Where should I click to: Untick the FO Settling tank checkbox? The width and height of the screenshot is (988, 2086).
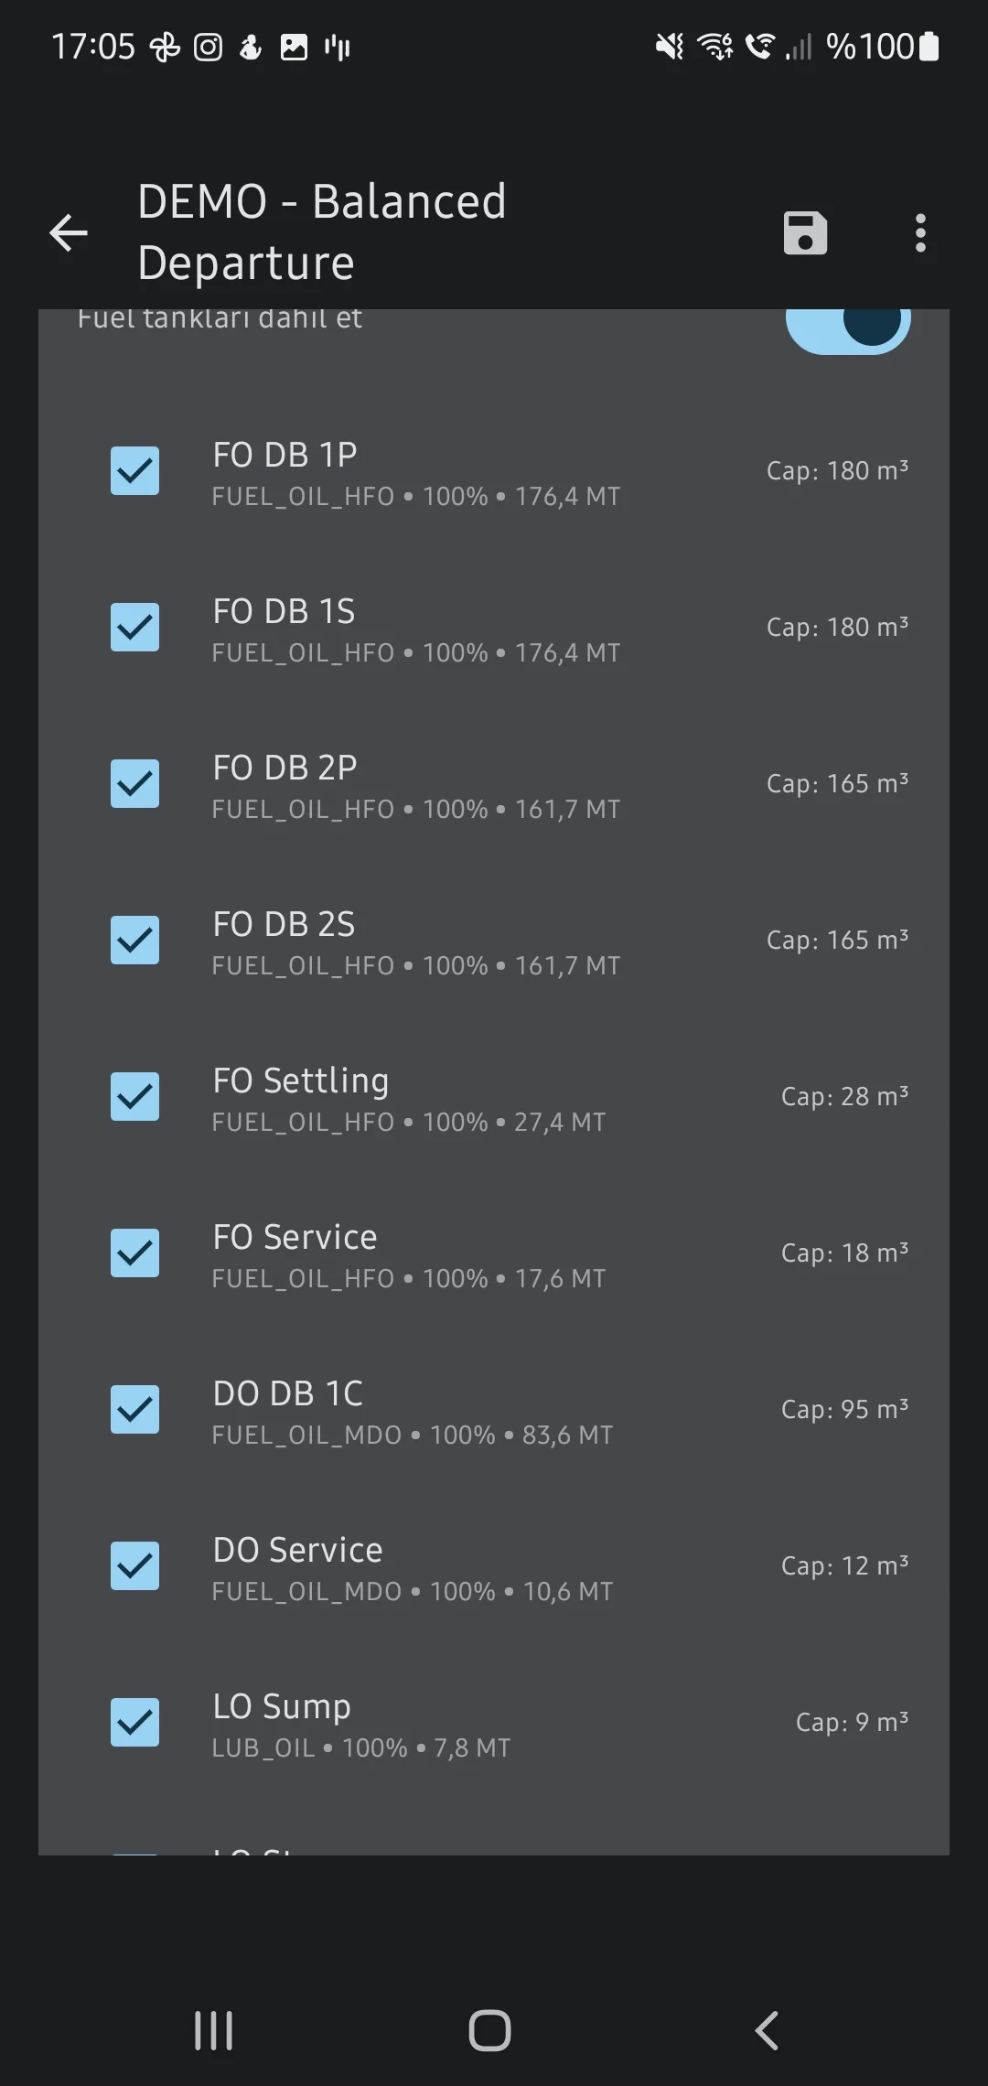pos(134,1097)
